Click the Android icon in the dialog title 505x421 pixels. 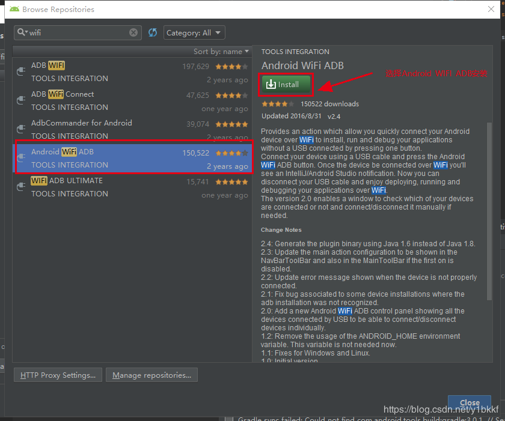click(x=14, y=10)
